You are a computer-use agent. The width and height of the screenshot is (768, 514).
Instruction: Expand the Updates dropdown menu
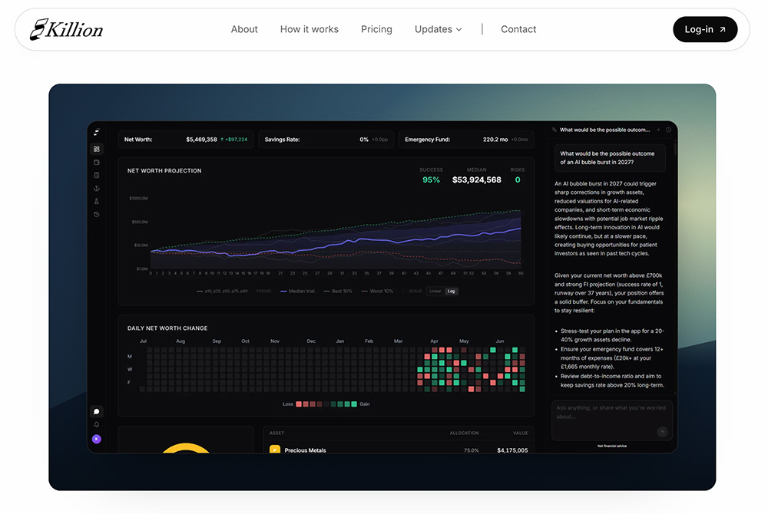439,29
